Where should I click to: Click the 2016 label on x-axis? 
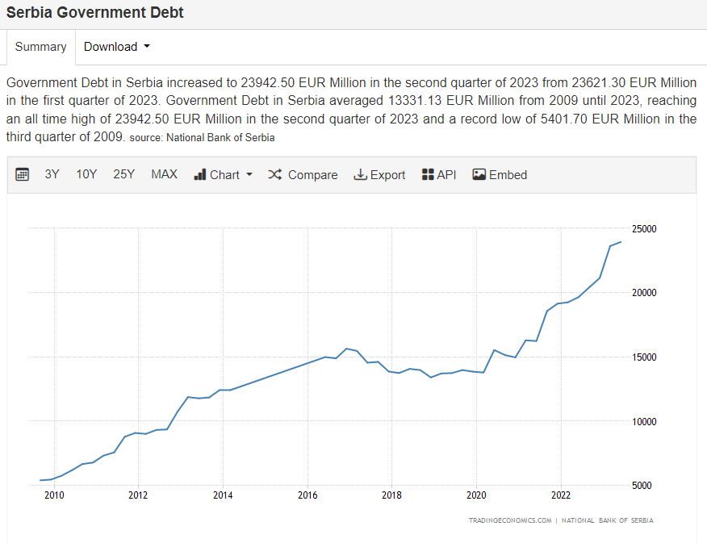[x=307, y=495]
